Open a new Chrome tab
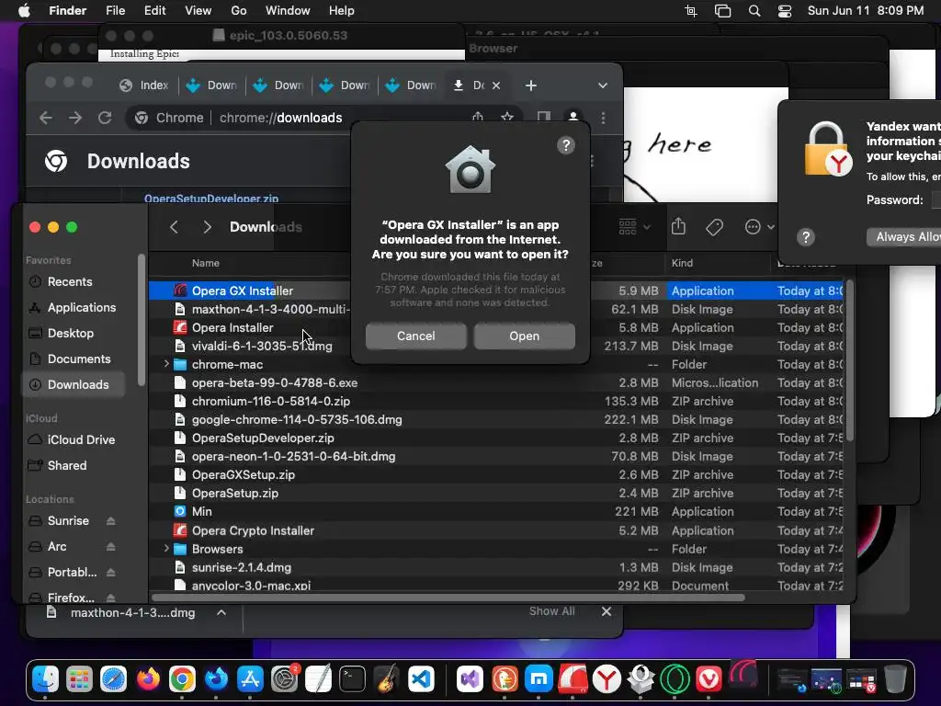The height and width of the screenshot is (706, 941). click(530, 85)
